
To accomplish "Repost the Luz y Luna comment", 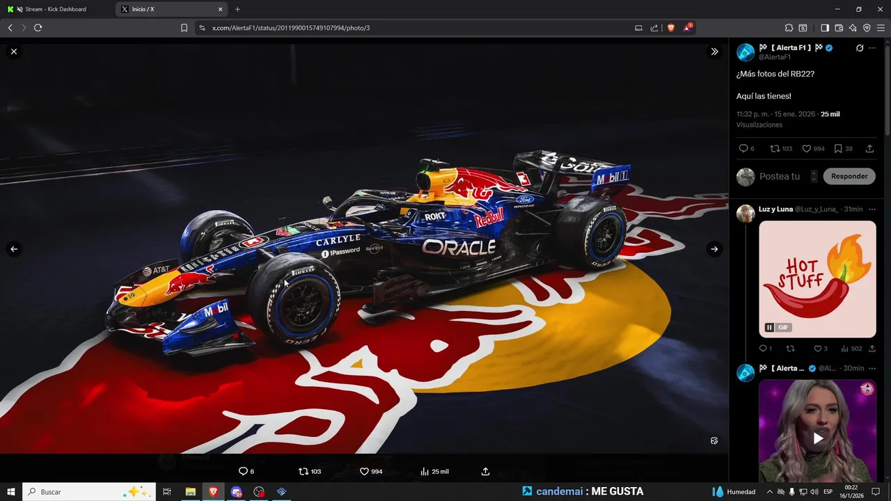I will tap(790, 349).
